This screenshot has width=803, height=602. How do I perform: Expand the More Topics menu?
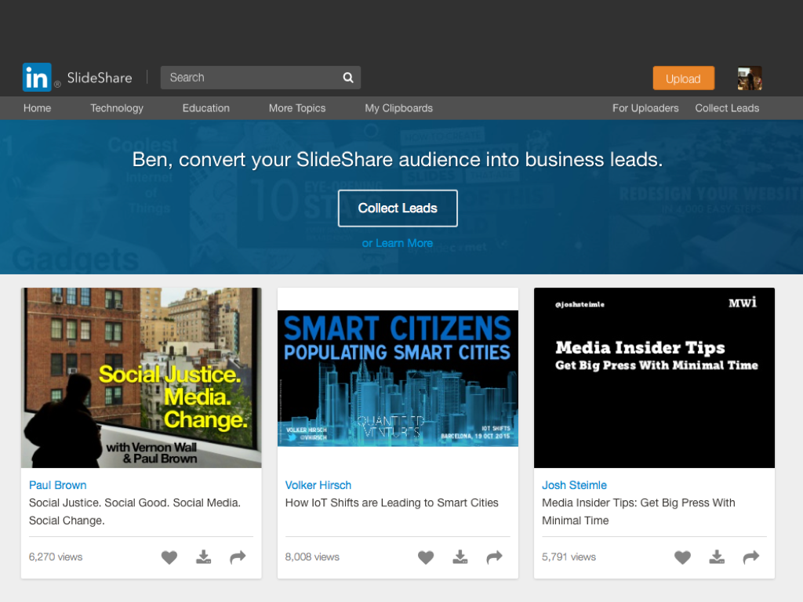pos(296,108)
